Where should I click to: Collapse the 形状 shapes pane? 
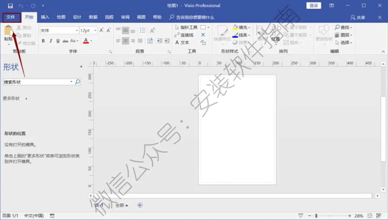tap(81, 66)
